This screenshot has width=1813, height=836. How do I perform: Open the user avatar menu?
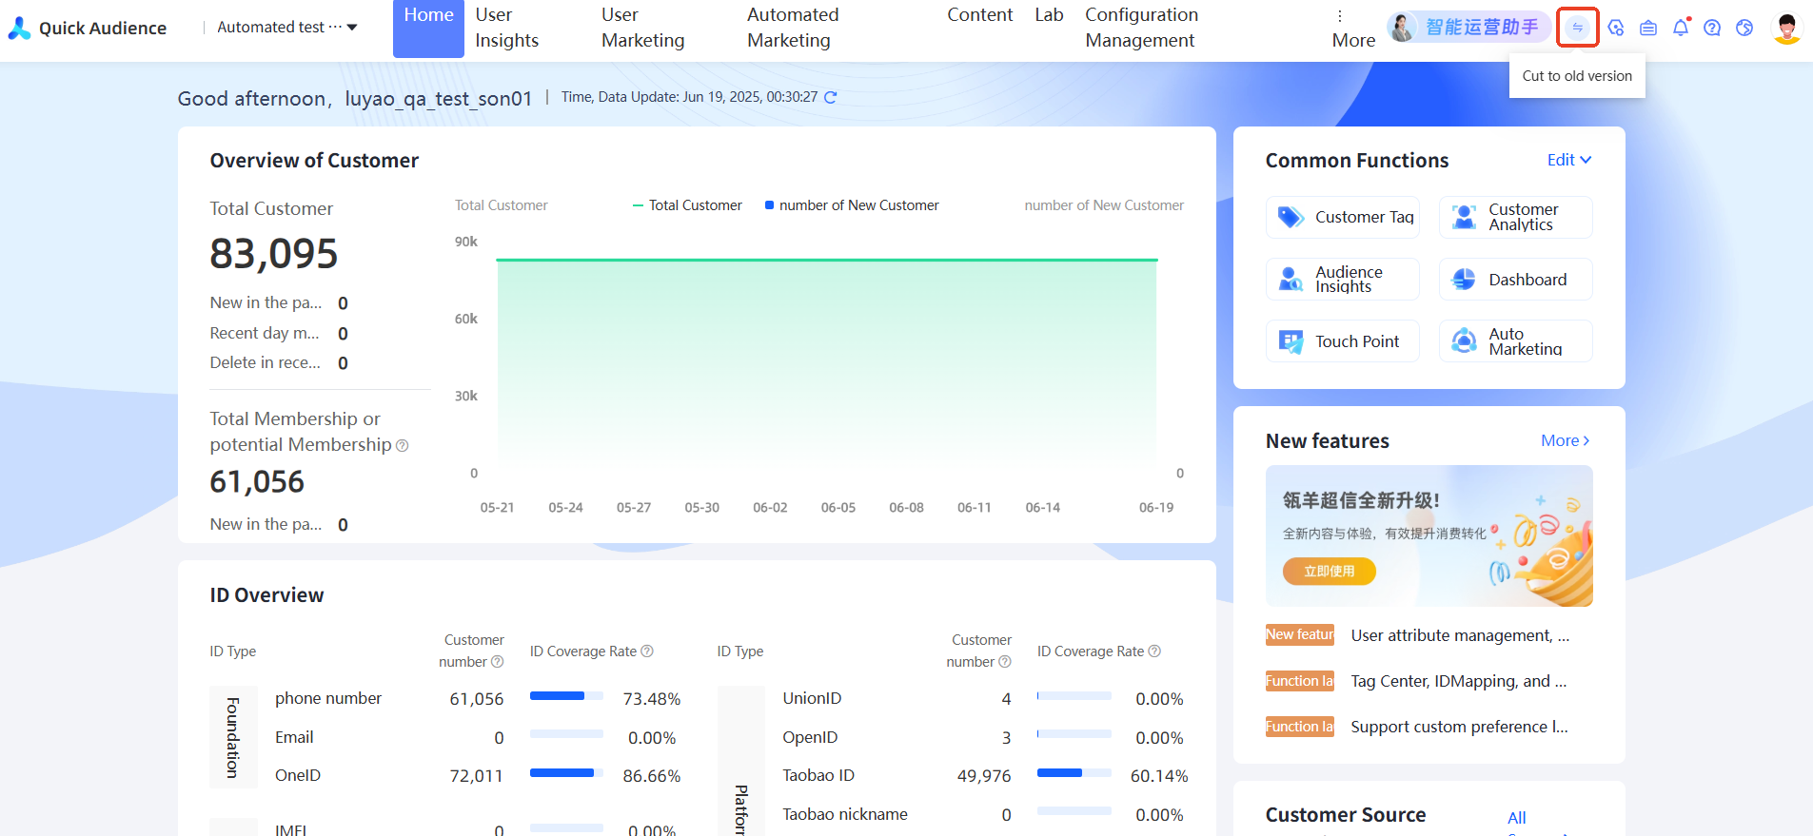(1787, 28)
